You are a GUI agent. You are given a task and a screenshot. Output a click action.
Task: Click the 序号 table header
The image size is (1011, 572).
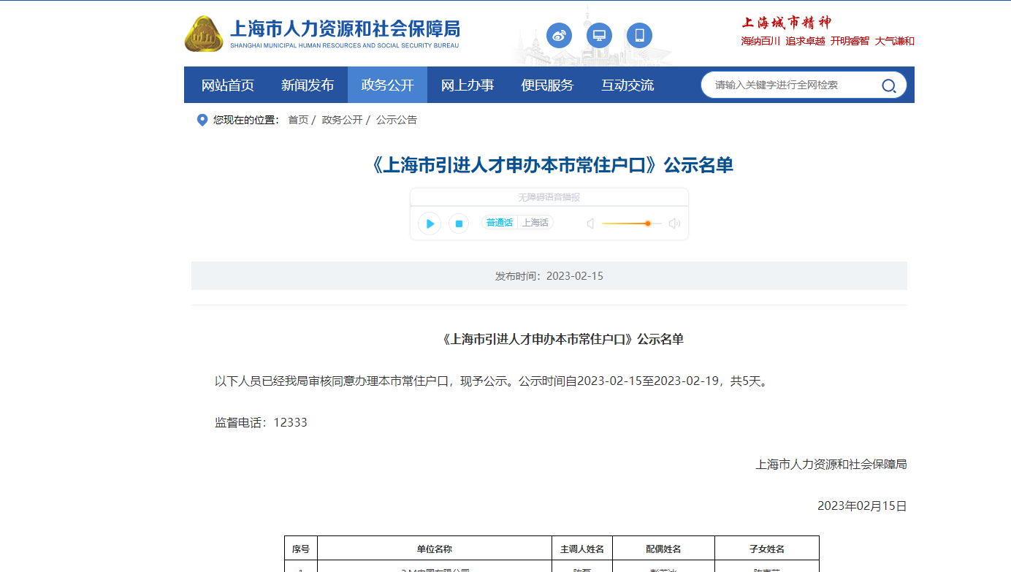point(301,549)
